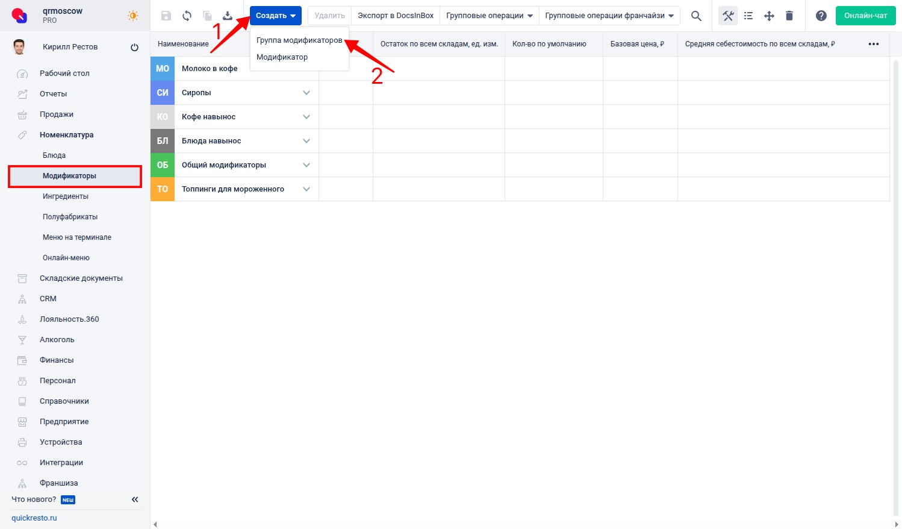Image resolution: width=902 pixels, height=529 pixels.
Task: Click Экспорт в DocsInBox button
Action: pyautogui.click(x=396, y=16)
